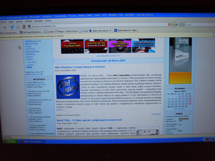This screenshot has width=215, height=161.
Task: Select day 26 in the Archiwum calendar
Action: point(169,107)
